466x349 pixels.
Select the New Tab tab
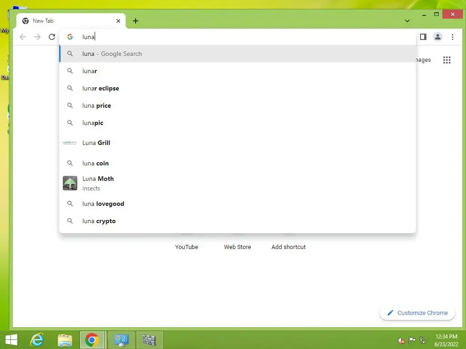[x=71, y=21]
